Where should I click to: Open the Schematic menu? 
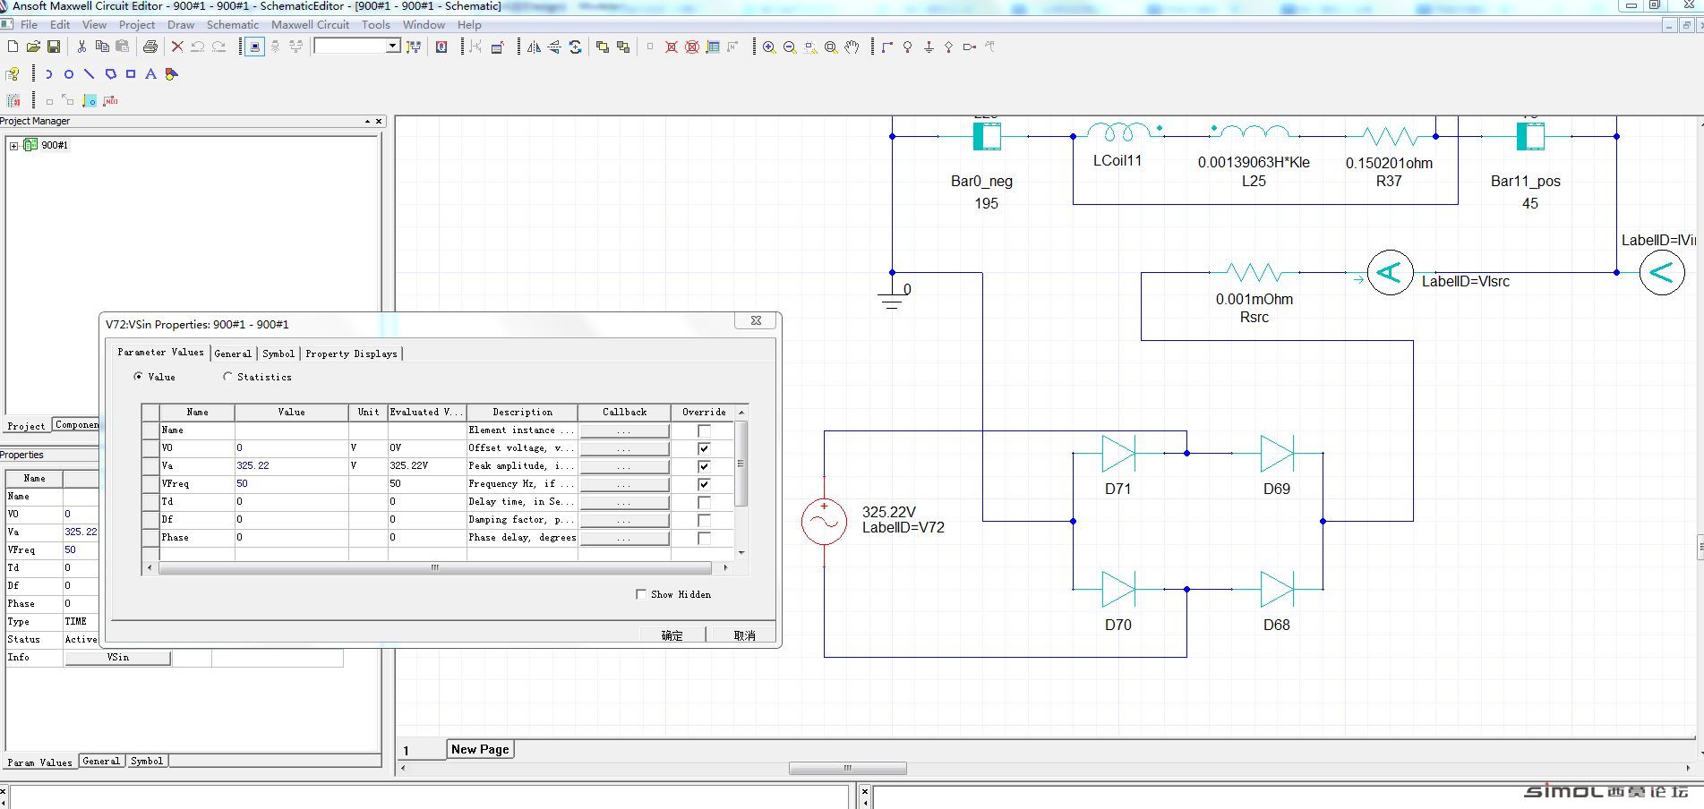click(x=233, y=24)
